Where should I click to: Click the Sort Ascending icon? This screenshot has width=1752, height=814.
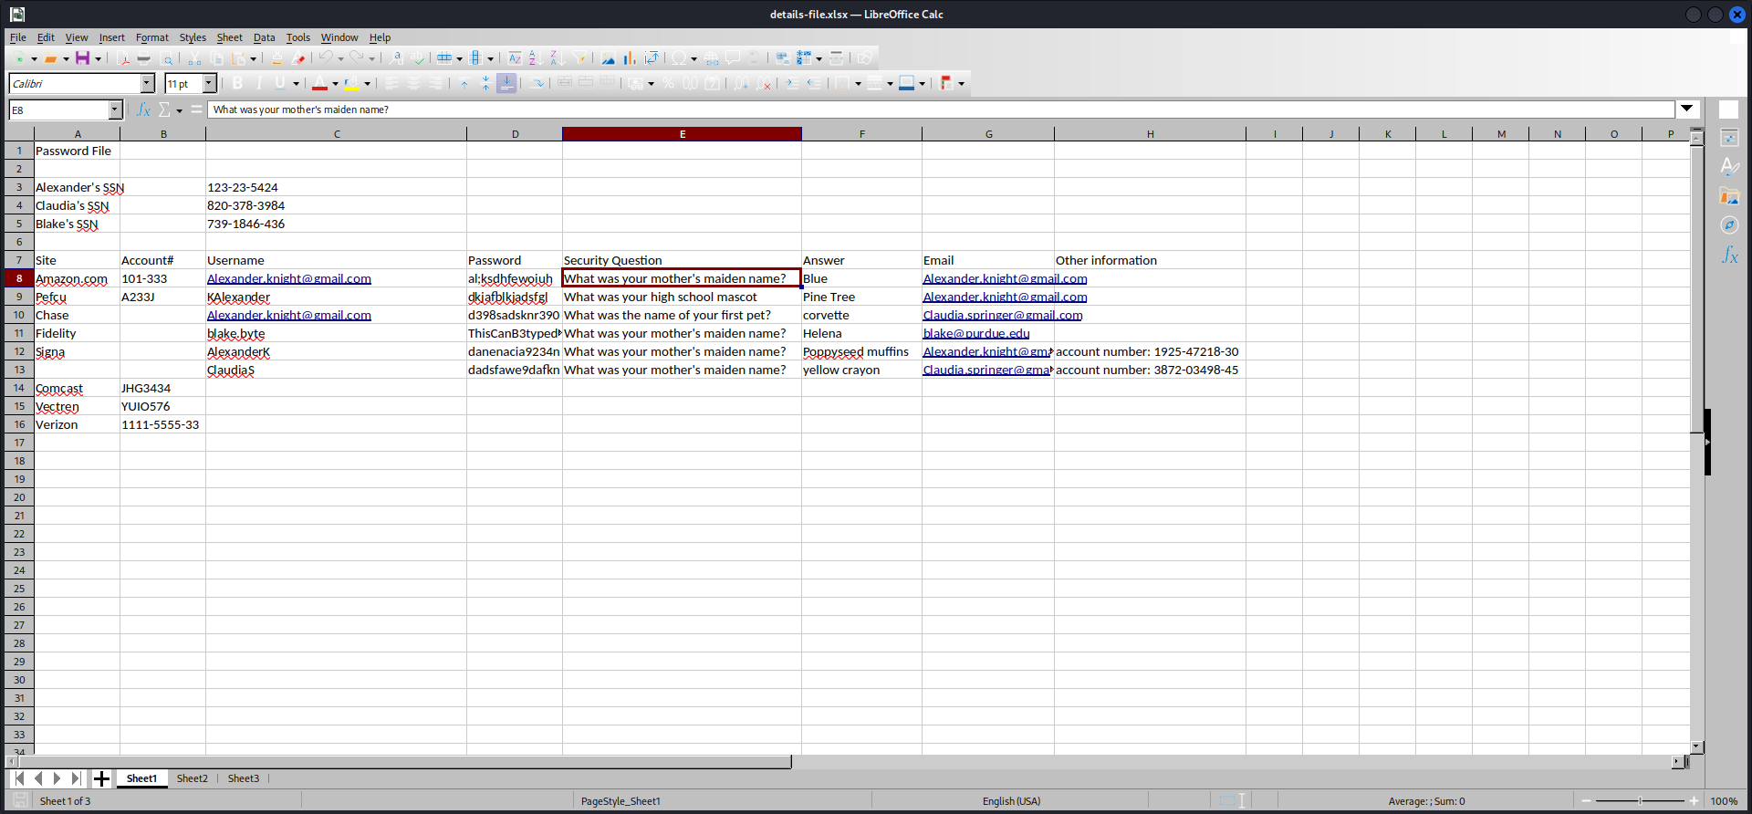point(535,58)
